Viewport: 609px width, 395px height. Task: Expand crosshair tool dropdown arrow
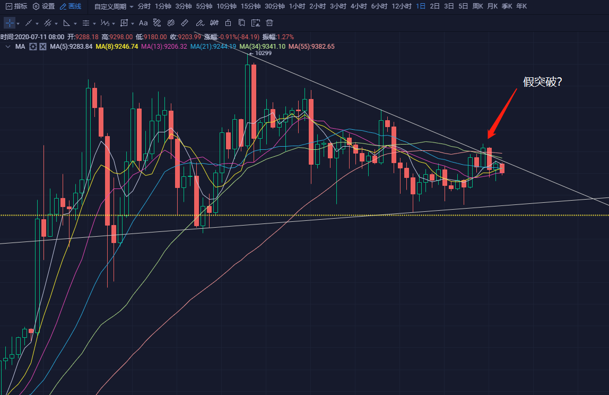click(18, 23)
